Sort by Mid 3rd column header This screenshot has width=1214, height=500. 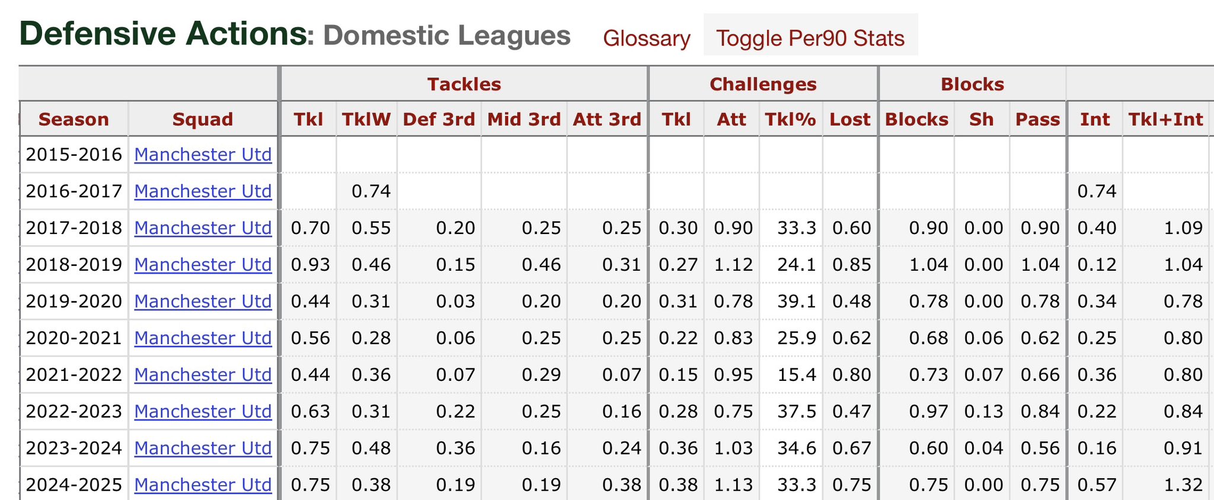coord(524,119)
